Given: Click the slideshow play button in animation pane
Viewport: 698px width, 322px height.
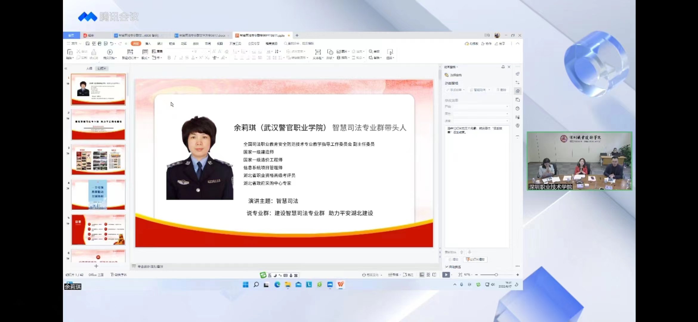Looking at the screenshot, I should [x=475, y=259].
